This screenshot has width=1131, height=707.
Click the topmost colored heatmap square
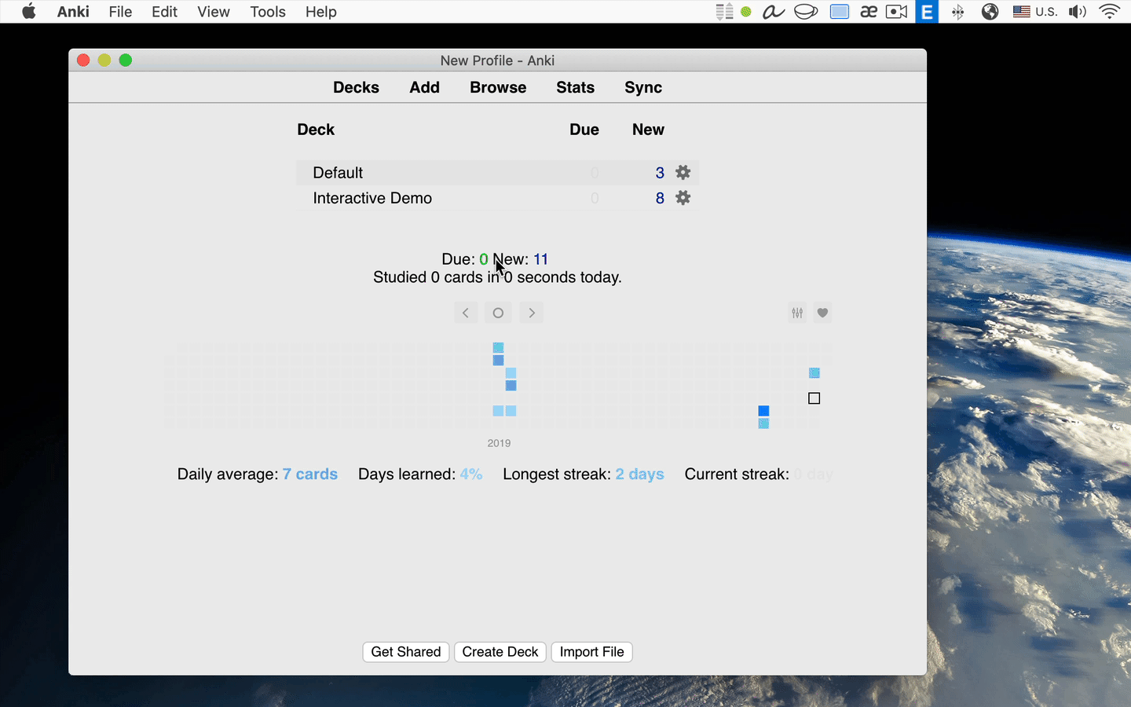(498, 347)
